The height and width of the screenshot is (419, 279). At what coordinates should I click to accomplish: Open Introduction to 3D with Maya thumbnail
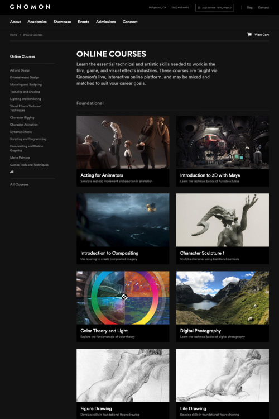(223, 142)
